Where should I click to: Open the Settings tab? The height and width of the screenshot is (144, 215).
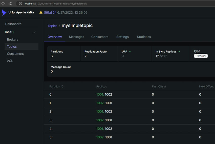(x=122, y=37)
